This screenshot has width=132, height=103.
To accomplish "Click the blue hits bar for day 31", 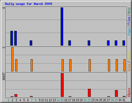I will pyautogui.click(x=124, y=43).
